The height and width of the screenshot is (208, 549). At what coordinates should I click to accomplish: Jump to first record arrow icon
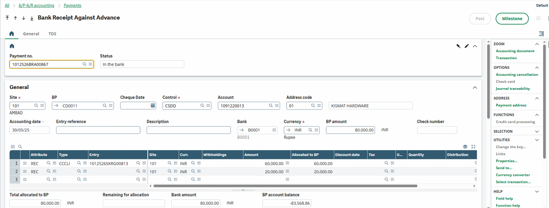click(x=7, y=18)
